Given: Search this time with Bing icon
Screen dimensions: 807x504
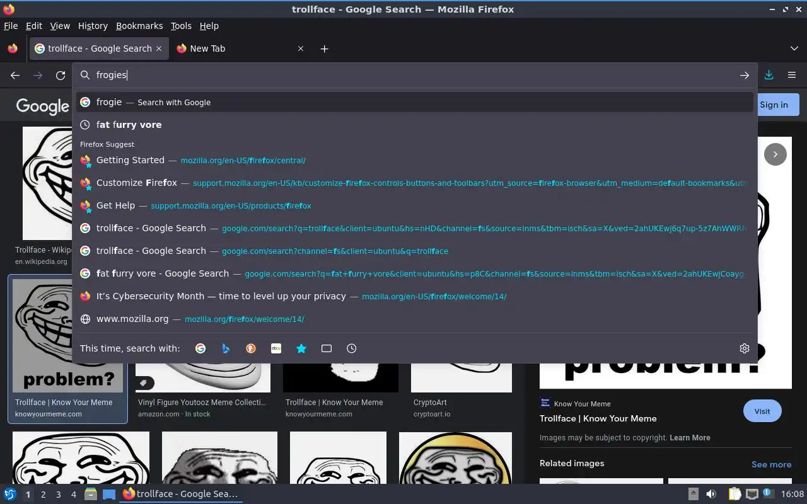Looking at the screenshot, I should tap(226, 348).
